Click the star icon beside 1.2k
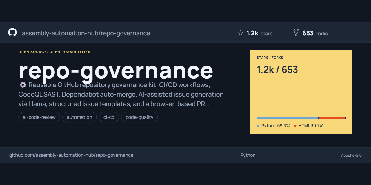Viewport: 371px width, 185px height. [241, 33]
